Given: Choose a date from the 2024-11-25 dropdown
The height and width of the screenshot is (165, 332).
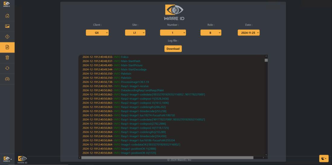Looking at the screenshot, I should click(x=248, y=33).
